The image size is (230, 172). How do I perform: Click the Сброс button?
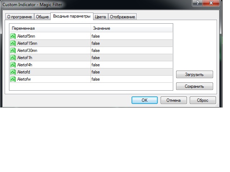point(203,100)
